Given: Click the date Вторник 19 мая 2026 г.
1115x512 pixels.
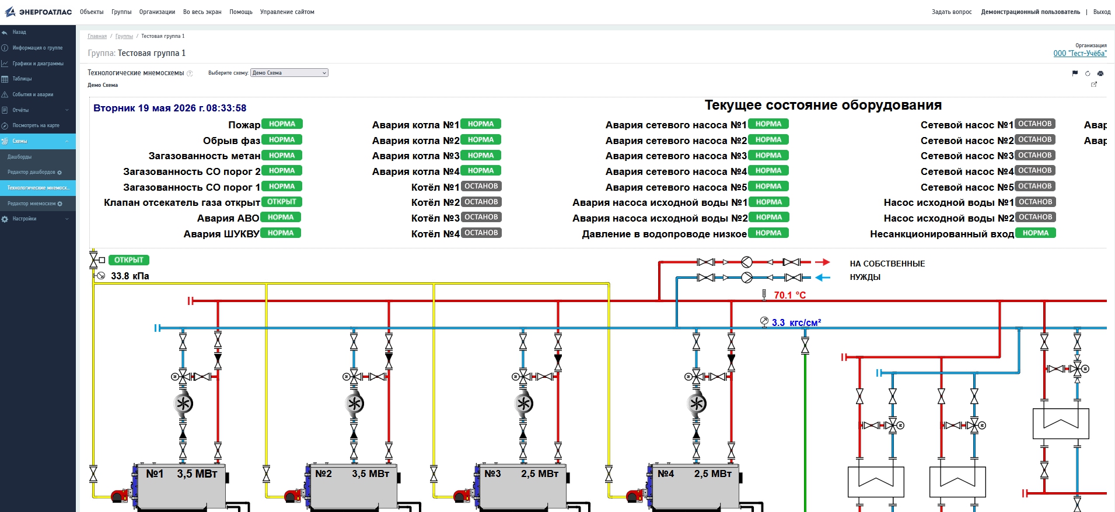Looking at the screenshot, I should click(x=149, y=108).
